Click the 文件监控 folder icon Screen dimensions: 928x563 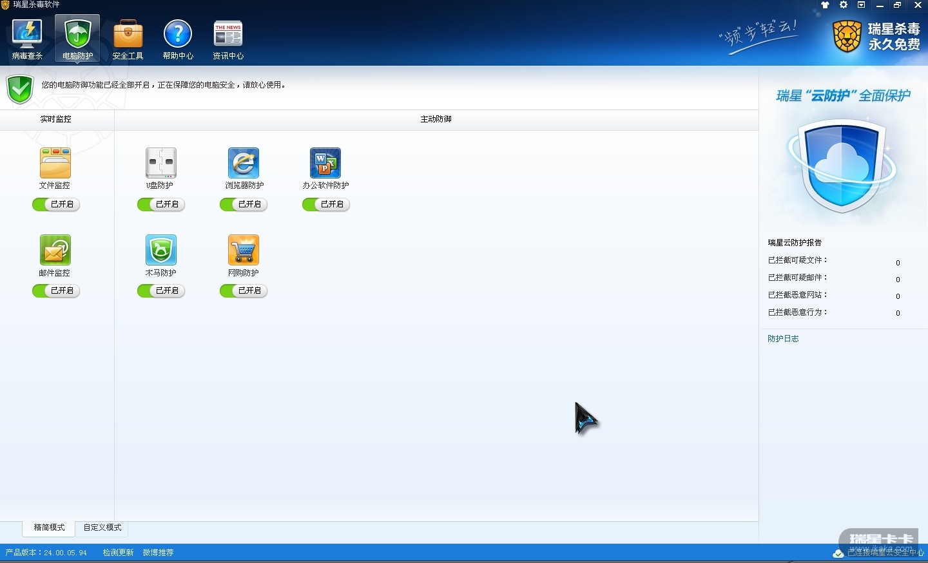pos(55,163)
